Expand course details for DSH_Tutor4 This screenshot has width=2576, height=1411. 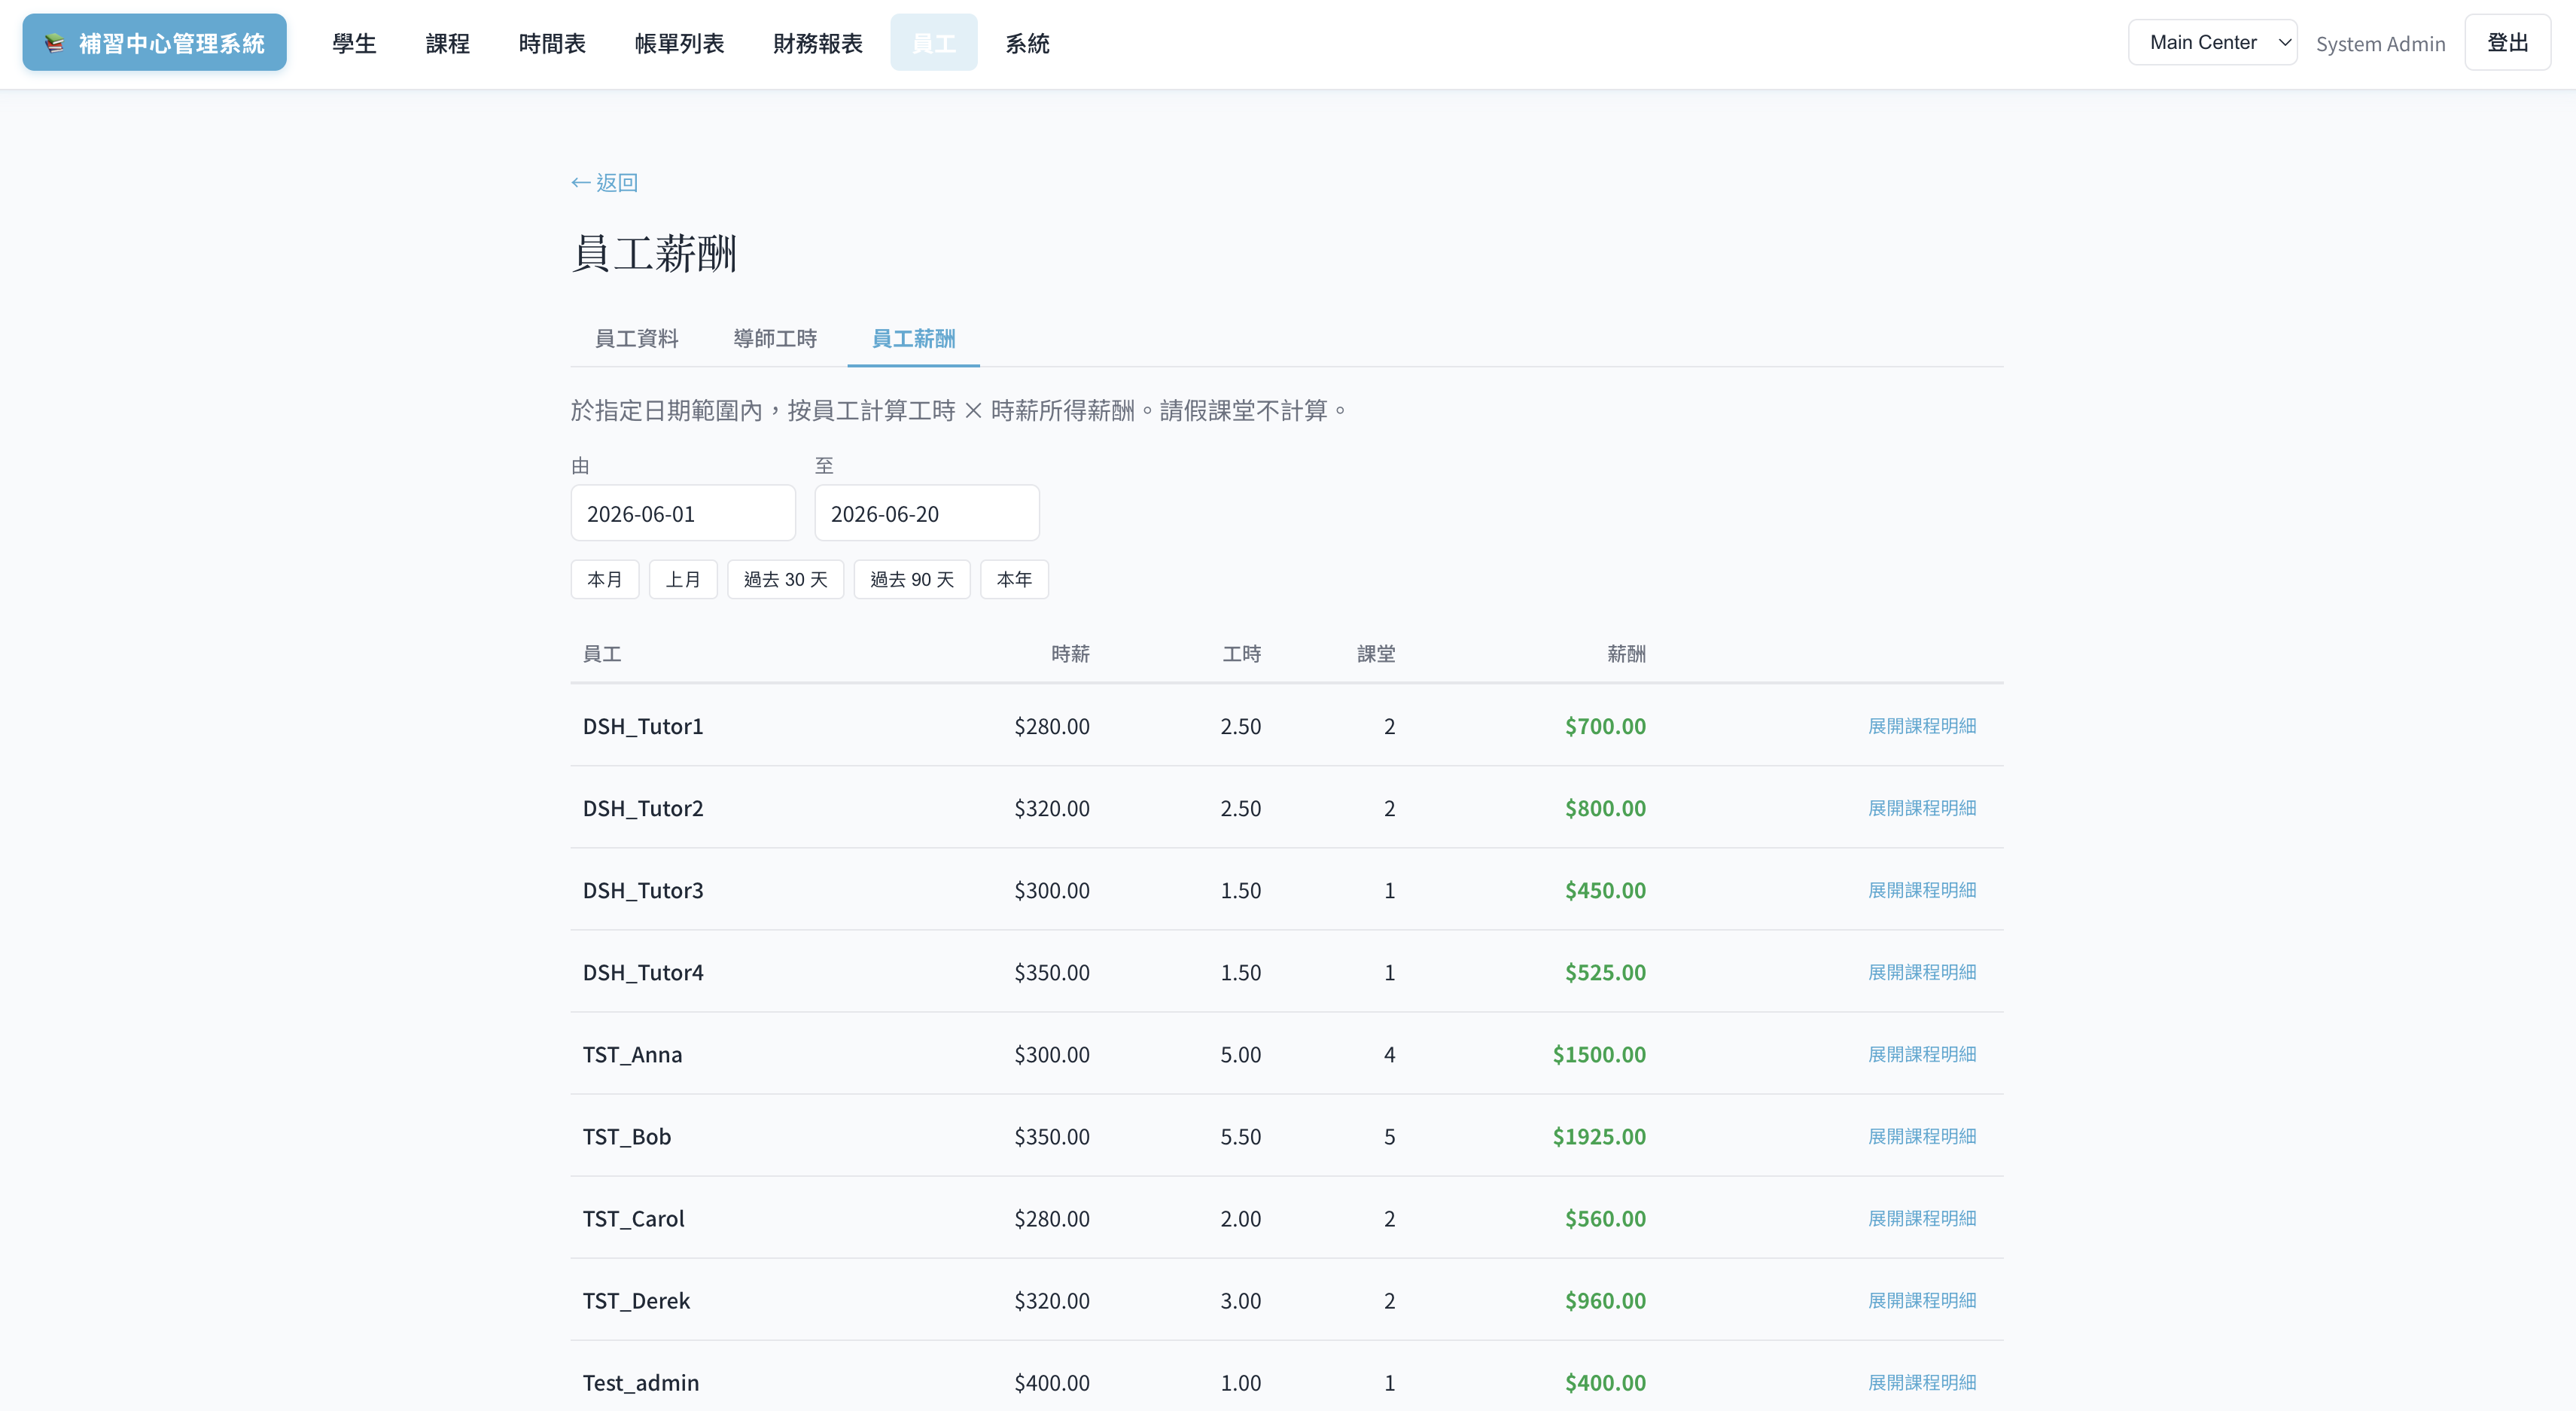[x=1921, y=972]
